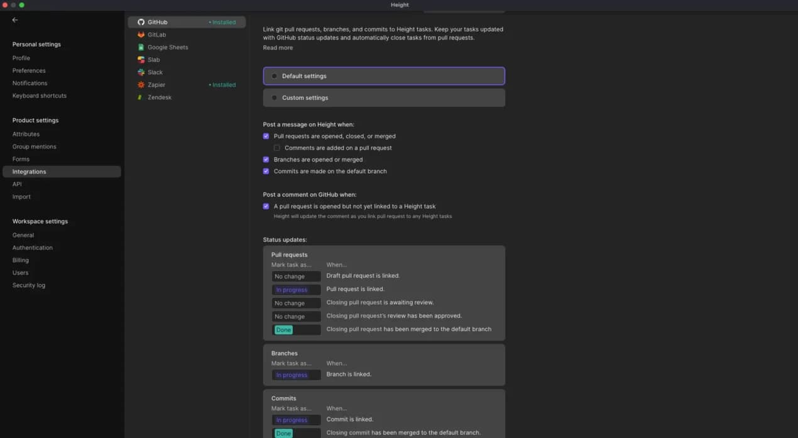
Task: Open API settings
Action: (x=17, y=184)
